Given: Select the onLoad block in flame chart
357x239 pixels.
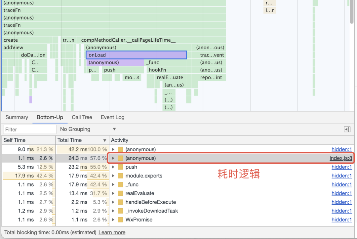Looking at the screenshot, I should click(137, 55).
